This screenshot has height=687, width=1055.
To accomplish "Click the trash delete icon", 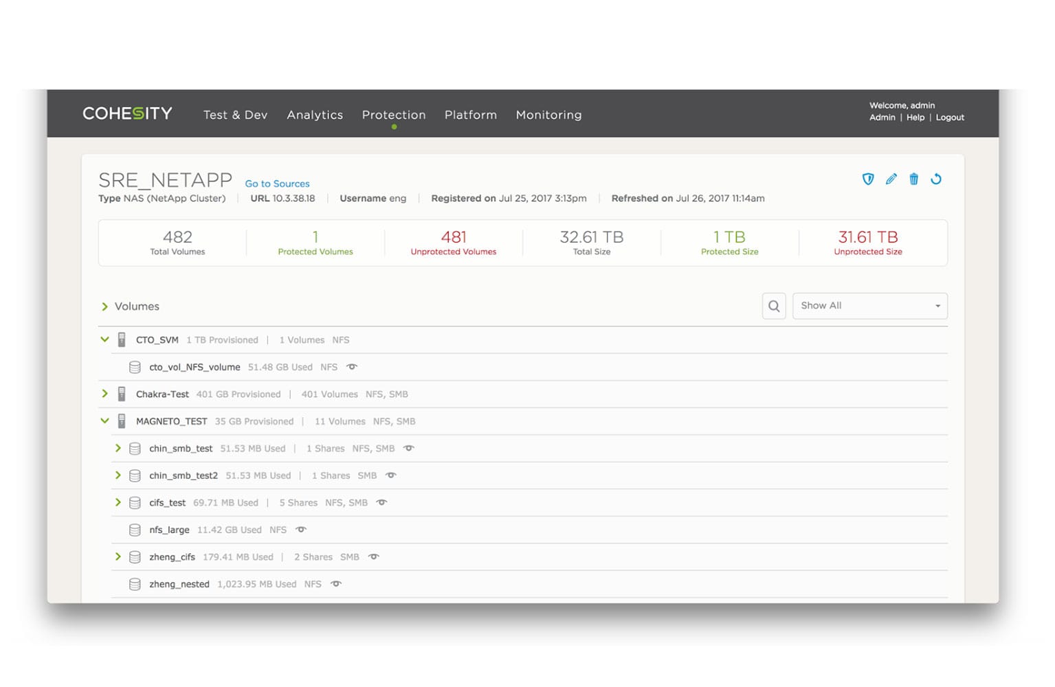I will click(913, 179).
